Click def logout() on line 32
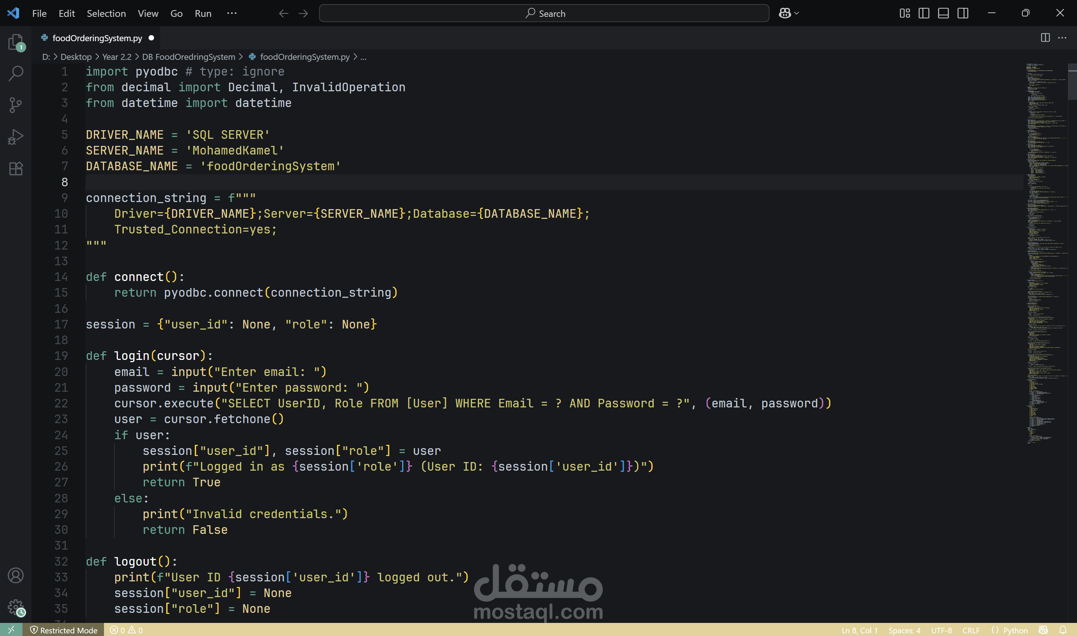Image resolution: width=1077 pixels, height=636 pixels. 132,562
